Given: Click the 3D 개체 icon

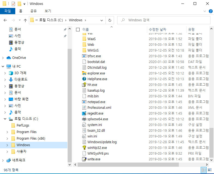Looking at the screenshot, I should point(11,73).
